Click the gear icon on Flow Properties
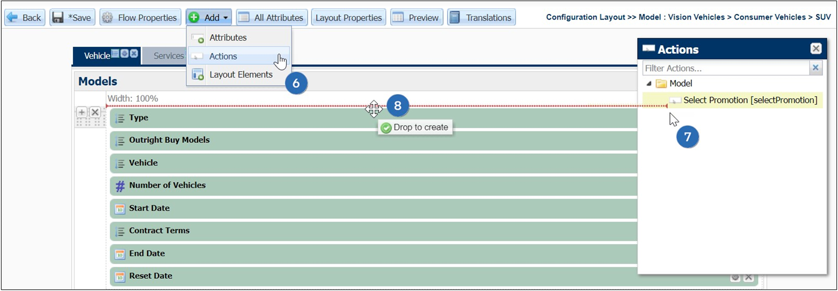This screenshot has height=291, width=838. tap(108, 17)
